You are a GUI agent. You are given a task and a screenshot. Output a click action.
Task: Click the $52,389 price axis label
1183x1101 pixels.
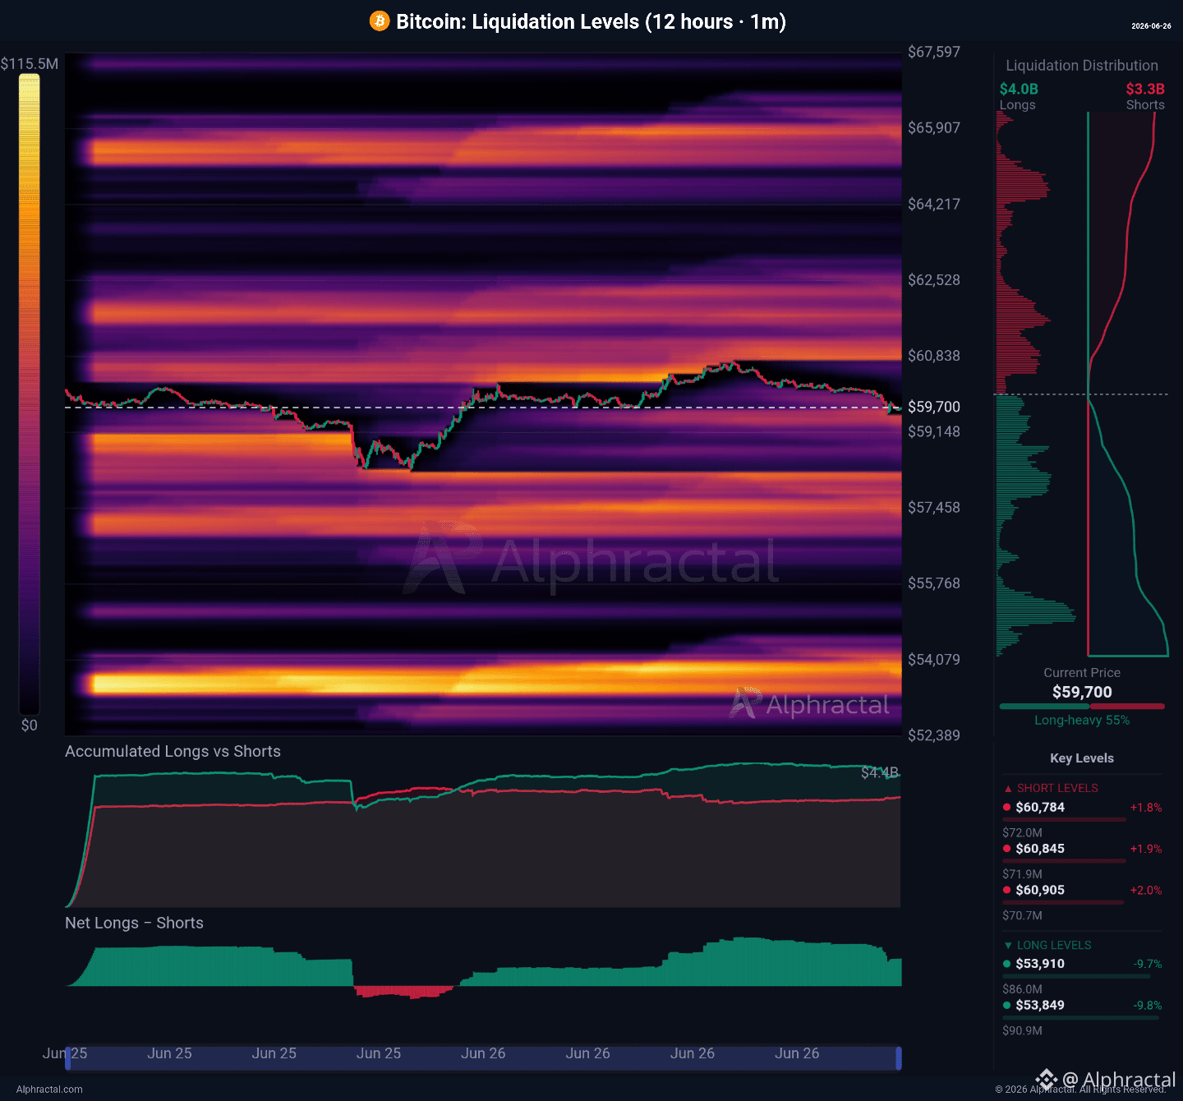[x=934, y=735]
